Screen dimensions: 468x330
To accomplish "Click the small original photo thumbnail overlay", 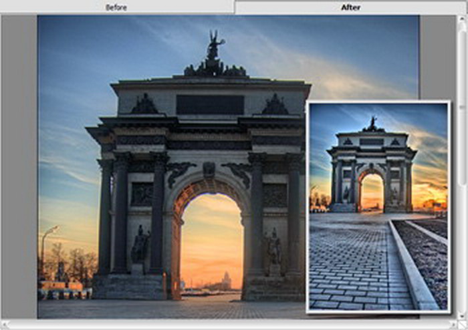I will [378, 207].
